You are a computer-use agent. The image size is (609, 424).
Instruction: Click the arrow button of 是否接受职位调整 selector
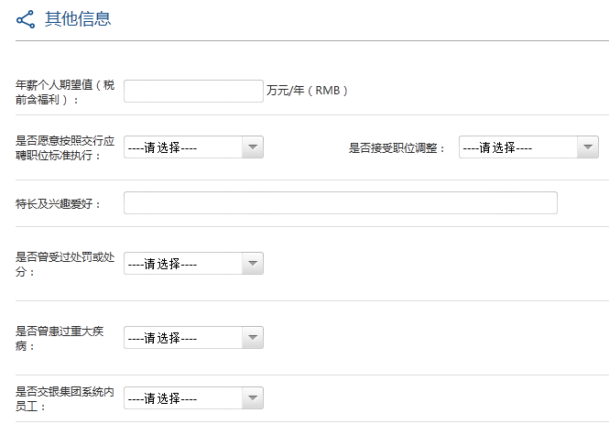pyautogui.click(x=588, y=147)
